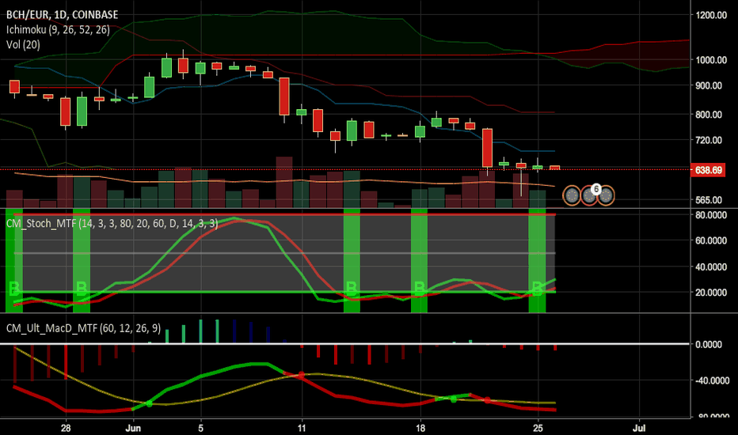This screenshot has height=435, width=738.
Task: Click the 20.0000 stochastic axis label
Action: (x=711, y=293)
